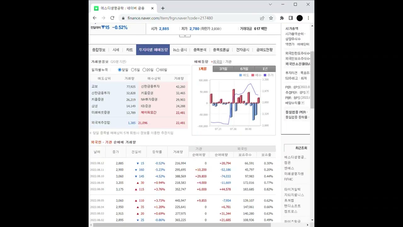Open 퓨쳐켐 in recent views
Viewport: 403px width, 227px height.
(x=289, y=201)
